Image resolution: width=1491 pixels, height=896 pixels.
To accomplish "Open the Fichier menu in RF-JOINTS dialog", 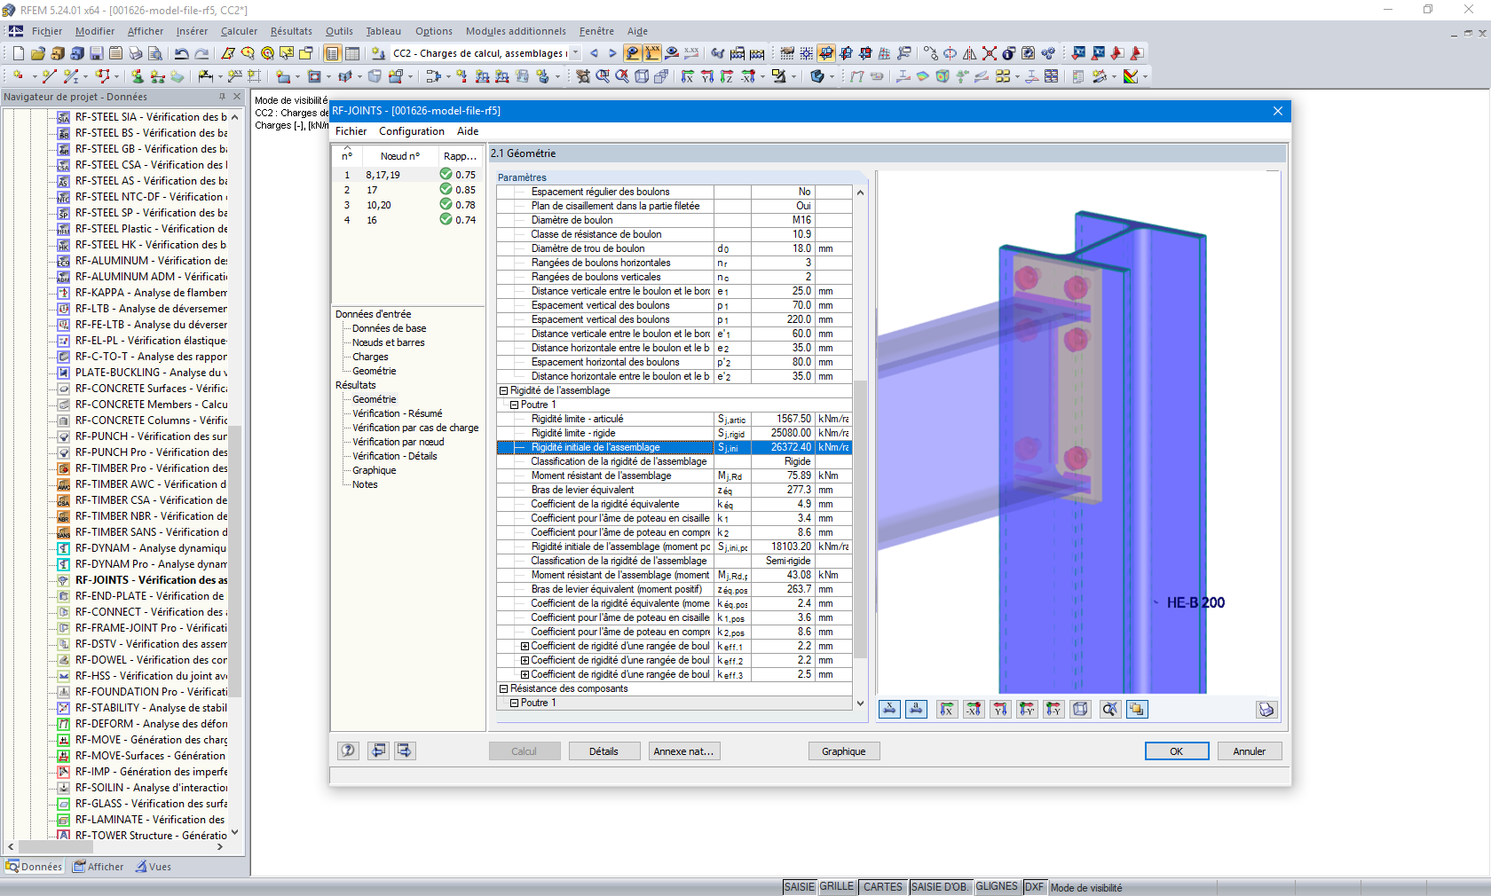I will pos(351,131).
